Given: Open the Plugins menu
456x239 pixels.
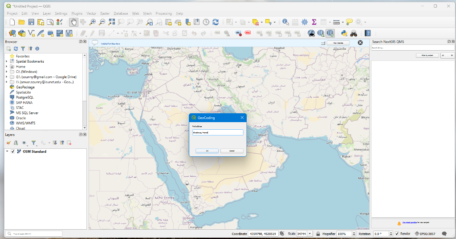Looking at the screenshot, I should [77, 13].
